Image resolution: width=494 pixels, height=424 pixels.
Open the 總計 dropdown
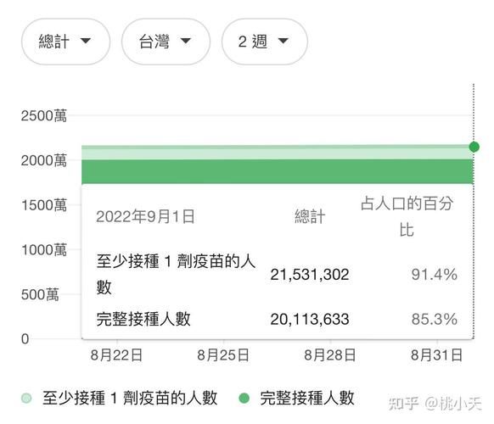click(x=65, y=42)
